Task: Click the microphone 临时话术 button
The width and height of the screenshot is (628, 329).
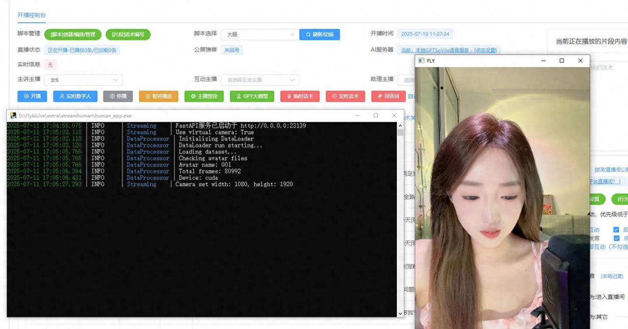Action: (300, 96)
